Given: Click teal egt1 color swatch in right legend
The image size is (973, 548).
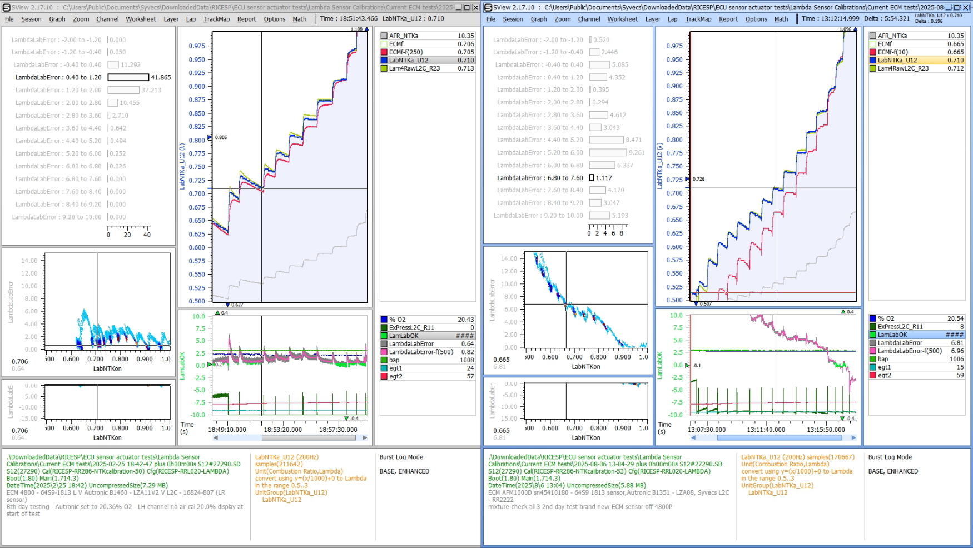Looking at the screenshot, I should pos(872,367).
